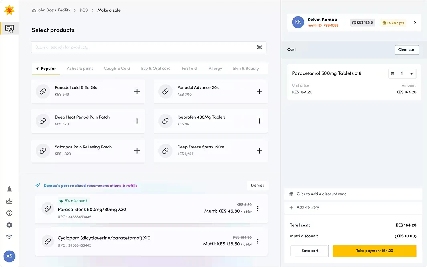
Task: Add Deep Freeze Spray 150ml to cart
Action: click(x=259, y=151)
